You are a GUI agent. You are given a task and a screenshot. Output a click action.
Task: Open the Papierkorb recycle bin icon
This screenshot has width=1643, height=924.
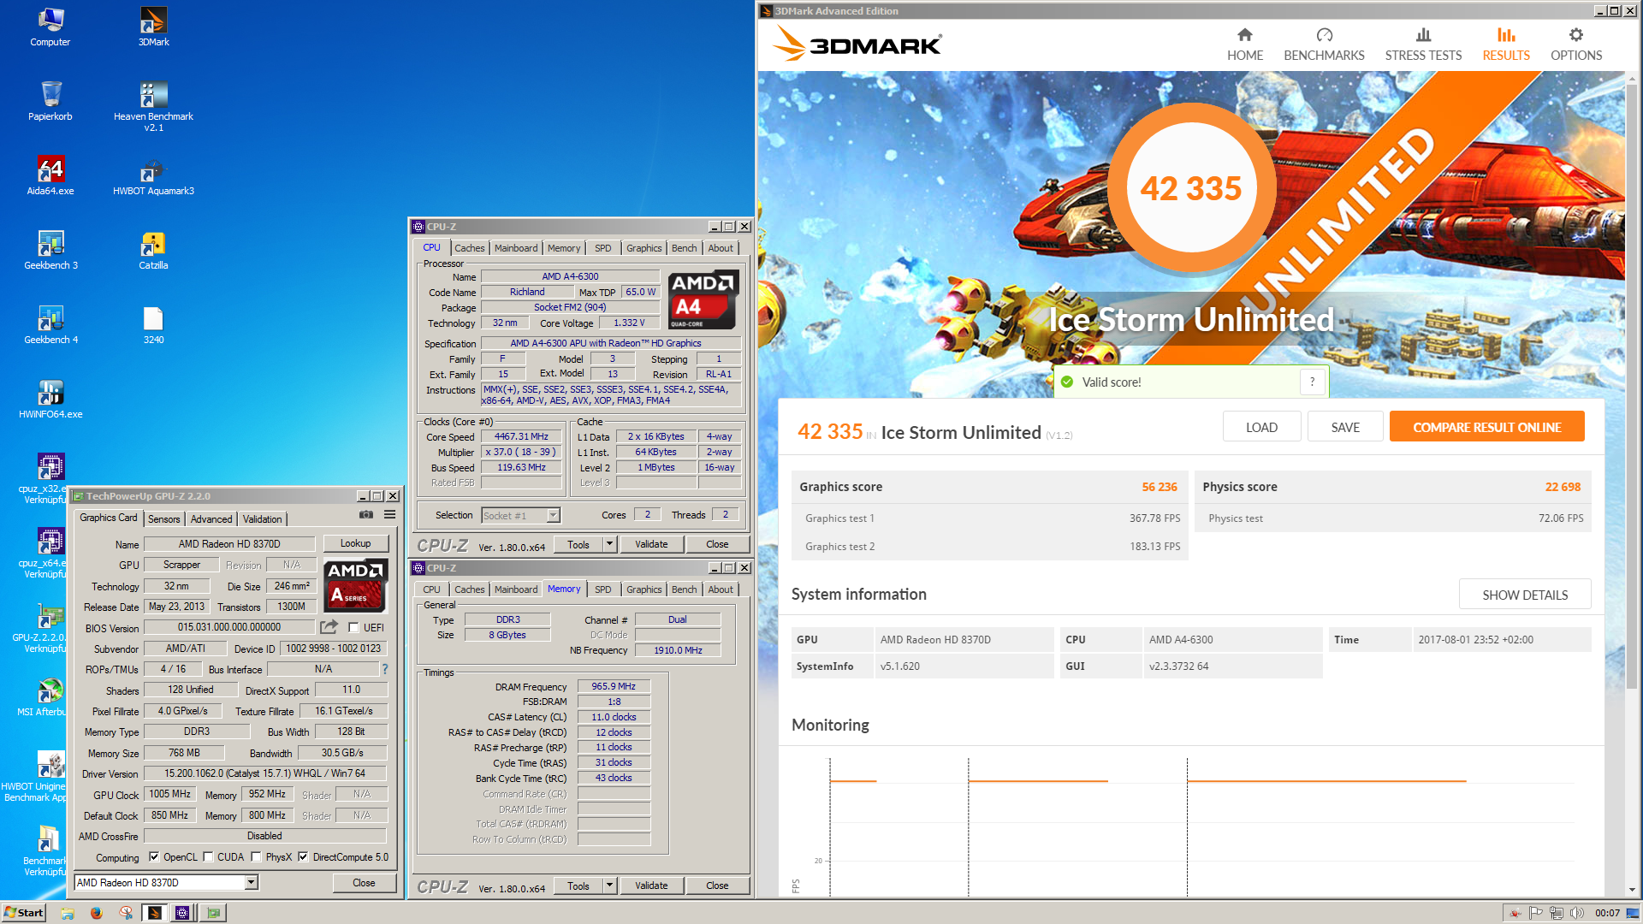(x=50, y=101)
